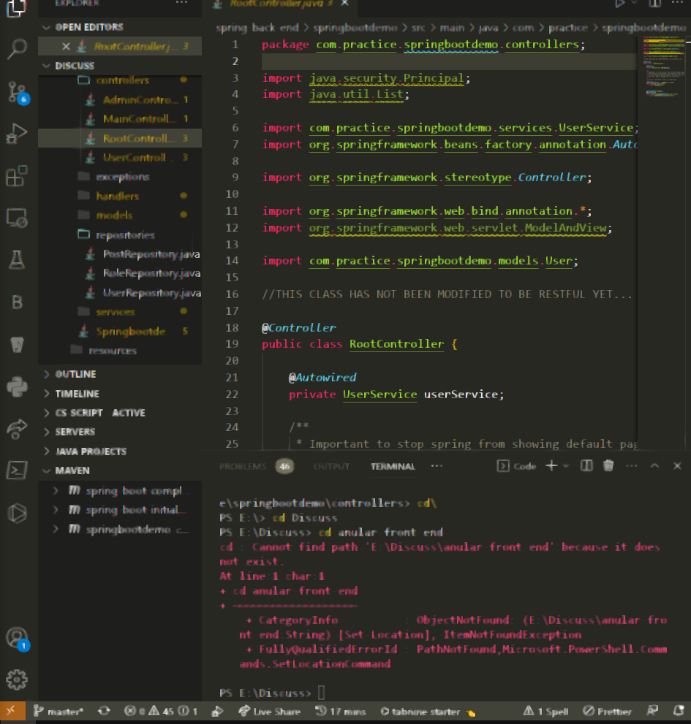This screenshot has width=691, height=724.
Task: Open UserController file in tree
Action: (120, 158)
